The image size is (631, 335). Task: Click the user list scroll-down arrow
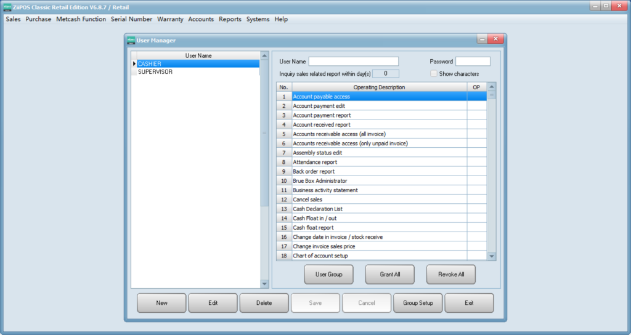[x=264, y=284]
